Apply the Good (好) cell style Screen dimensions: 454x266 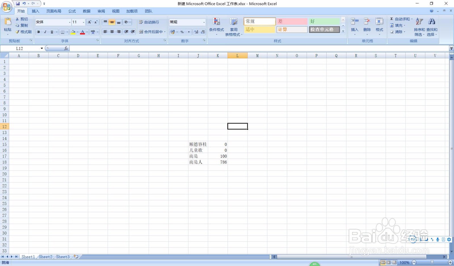(x=324, y=21)
